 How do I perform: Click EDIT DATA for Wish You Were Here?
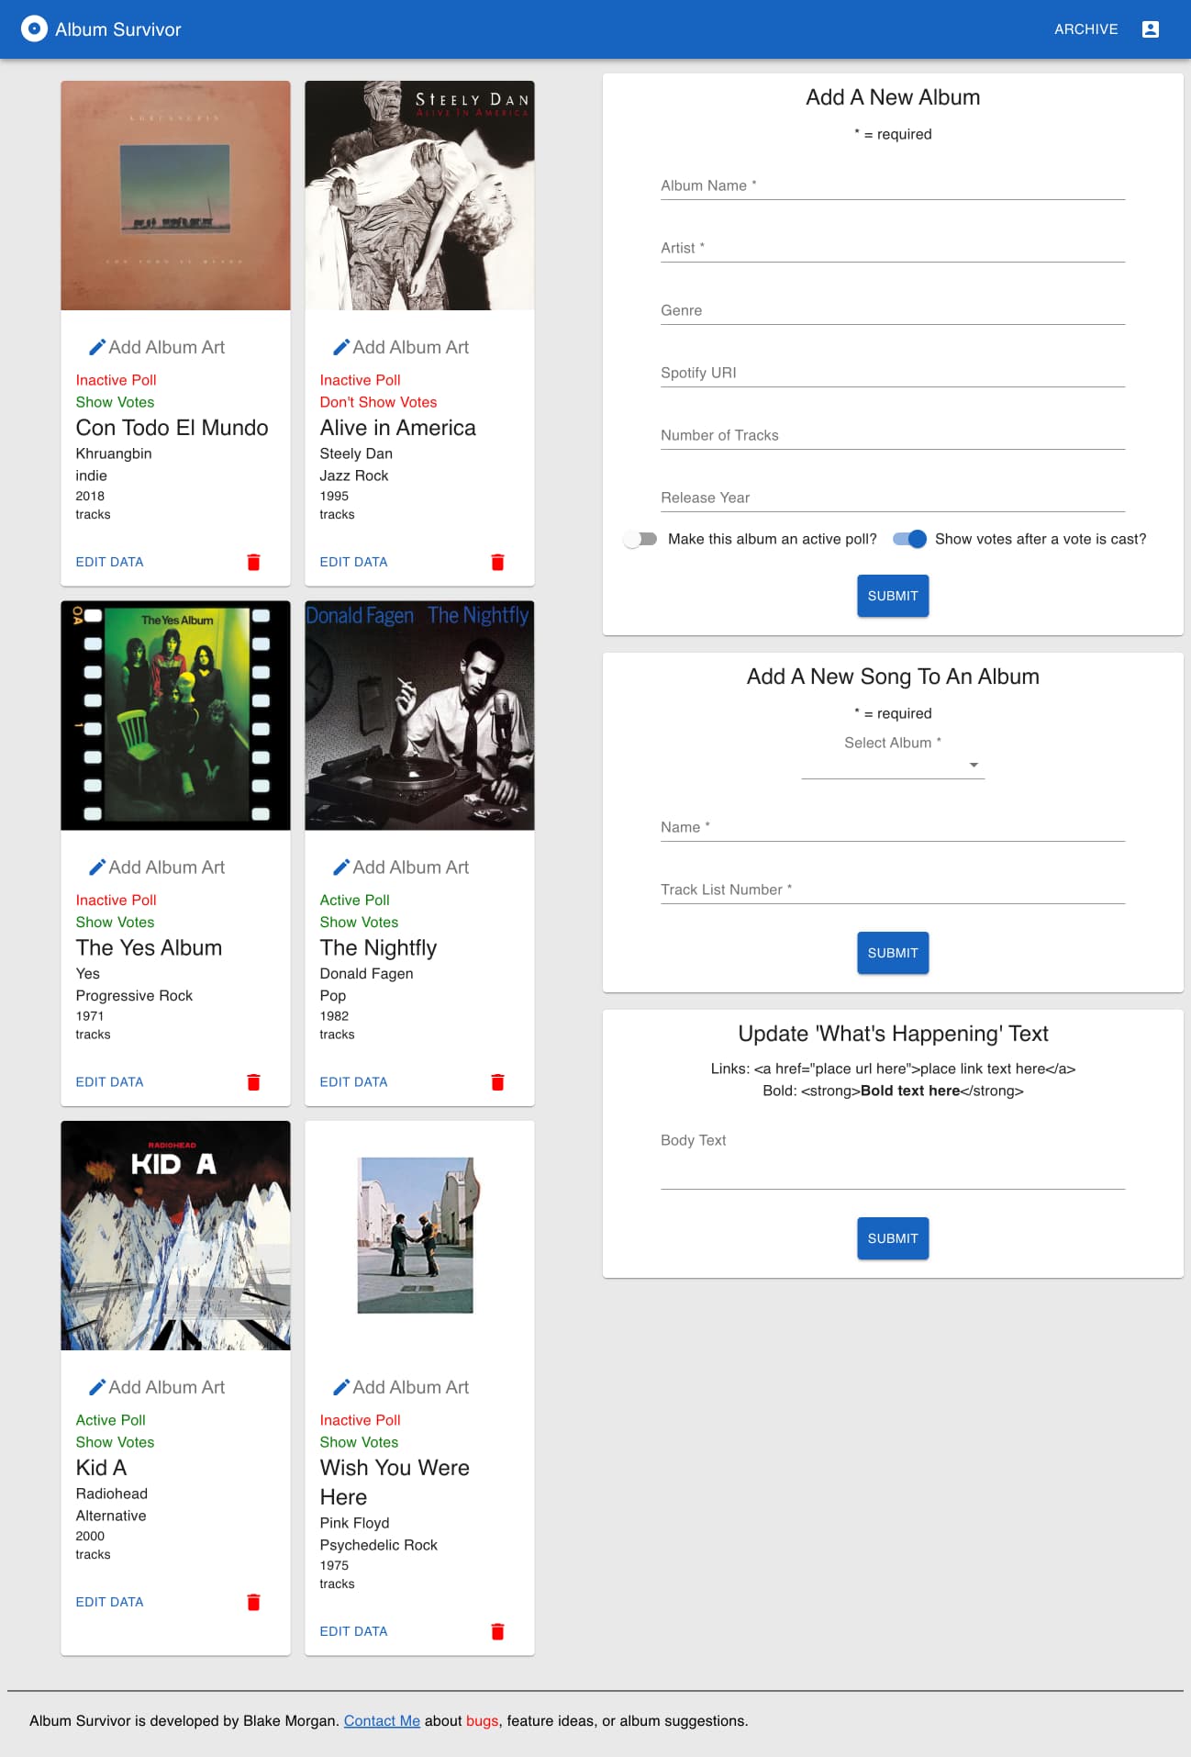(x=353, y=1631)
